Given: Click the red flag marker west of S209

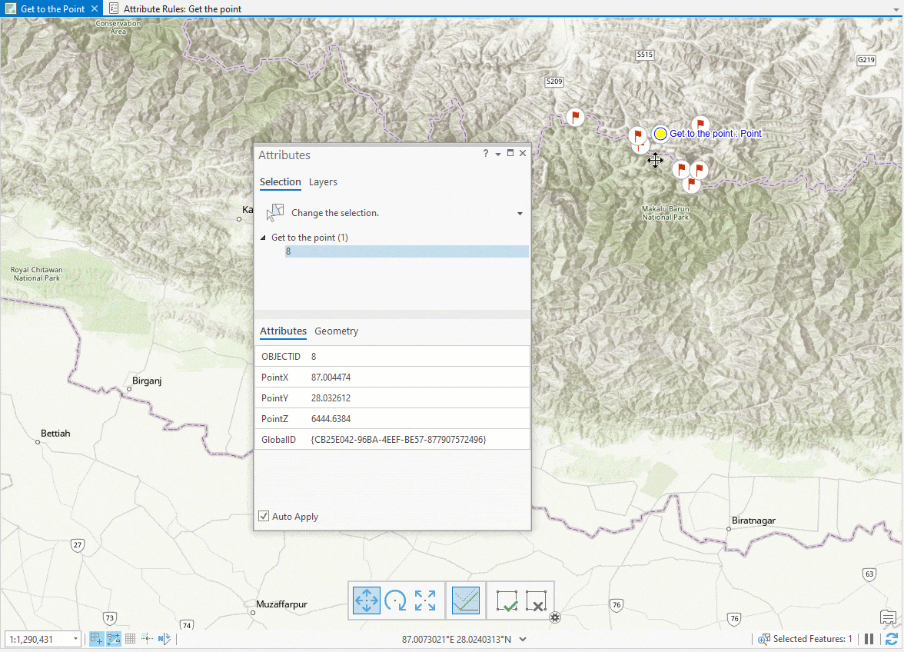Looking at the screenshot, I should pos(575,117).
